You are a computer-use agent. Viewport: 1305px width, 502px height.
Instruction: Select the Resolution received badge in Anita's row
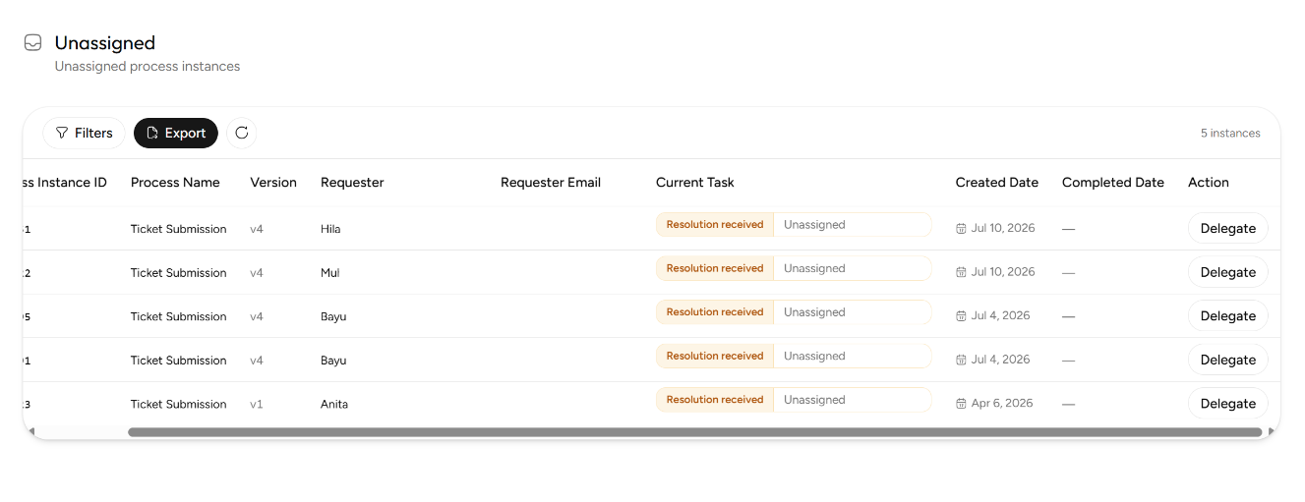click(715, 400)
